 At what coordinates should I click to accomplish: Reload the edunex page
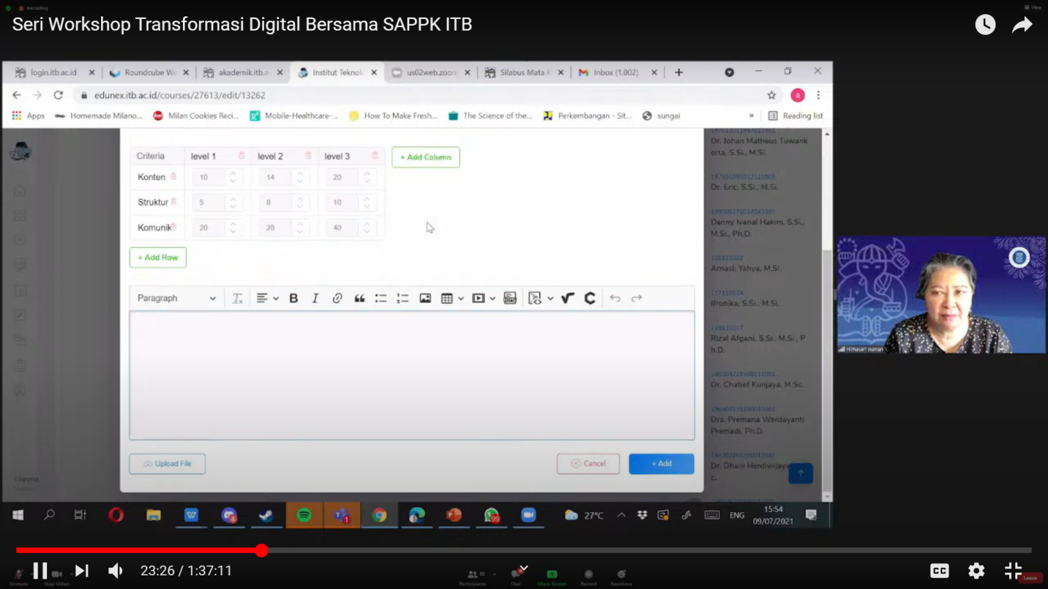(59, 95)
